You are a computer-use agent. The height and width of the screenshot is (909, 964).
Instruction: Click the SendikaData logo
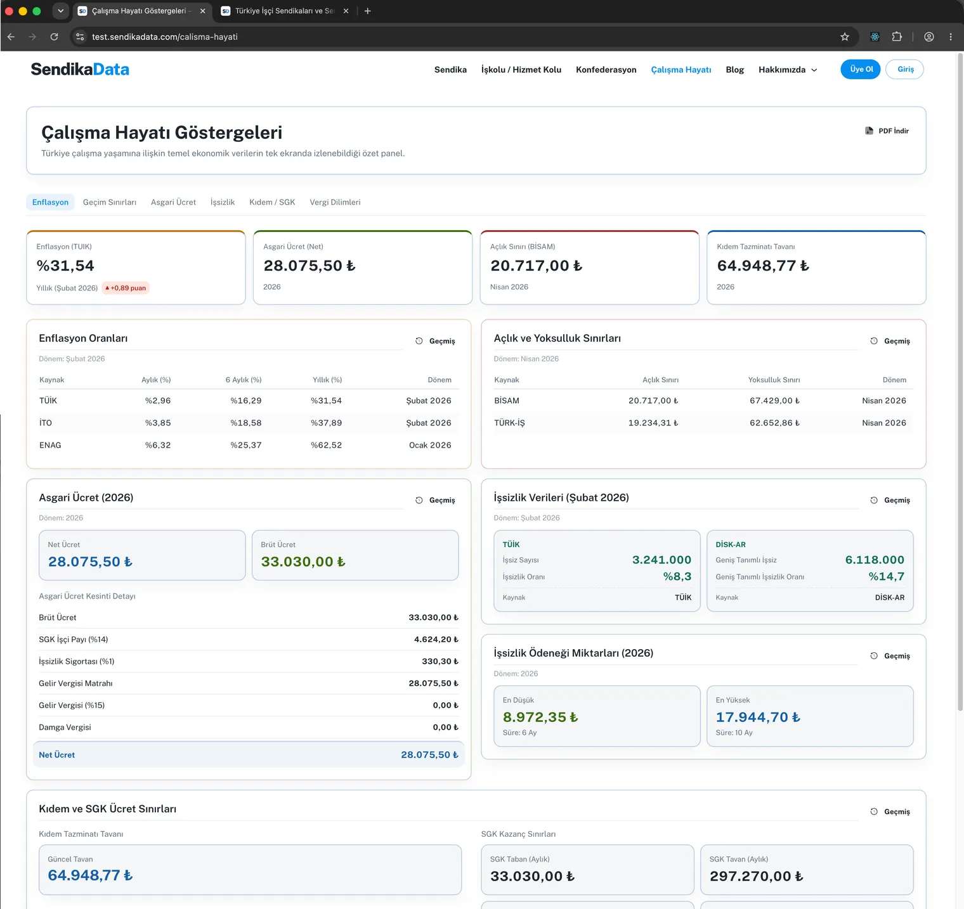click(80, 69)
